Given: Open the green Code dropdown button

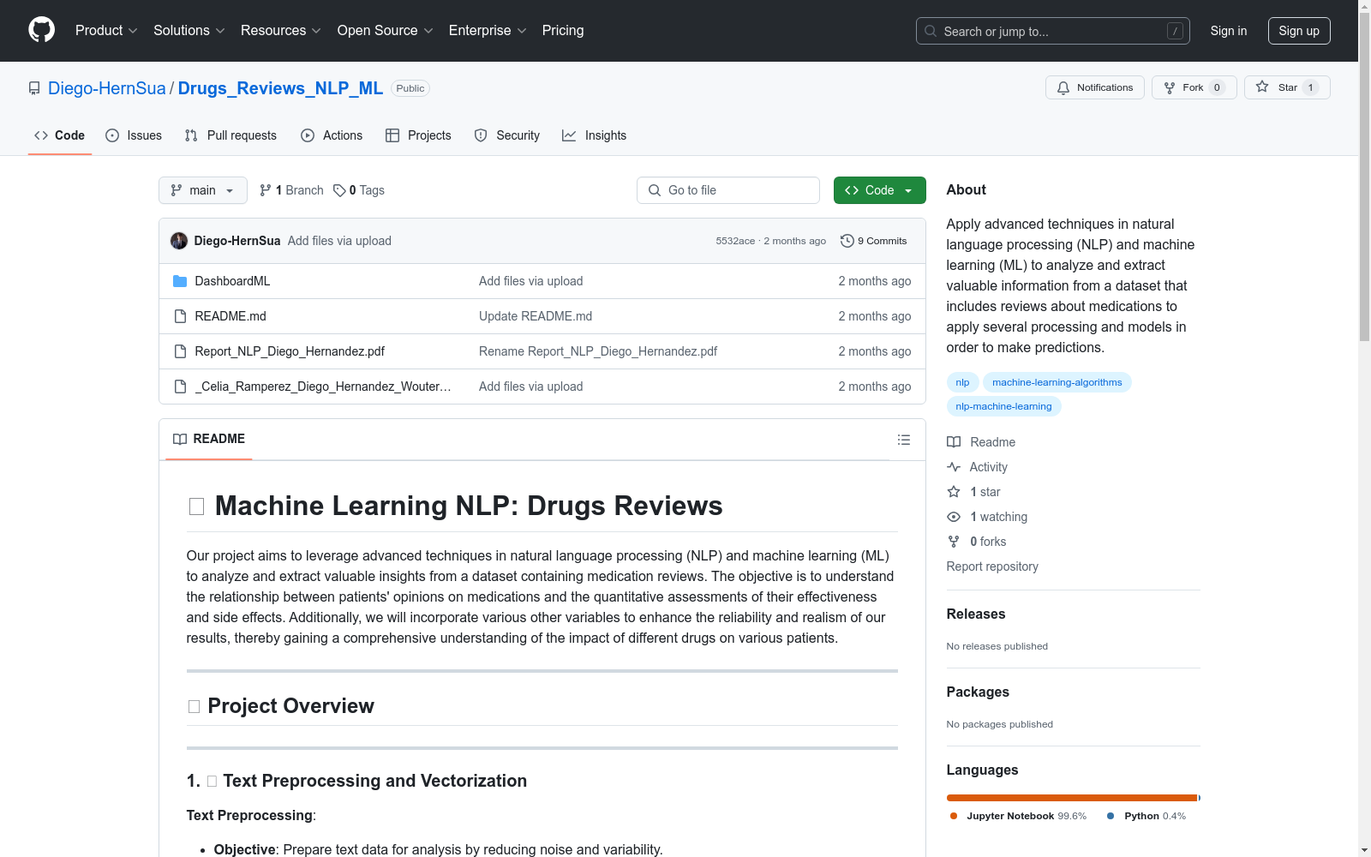Looking at the screenshot, I should point(879,190).
